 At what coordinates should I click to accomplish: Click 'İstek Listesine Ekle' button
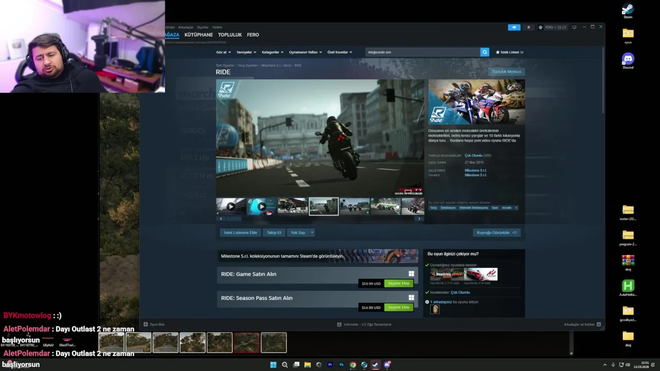tap(240, 232)
